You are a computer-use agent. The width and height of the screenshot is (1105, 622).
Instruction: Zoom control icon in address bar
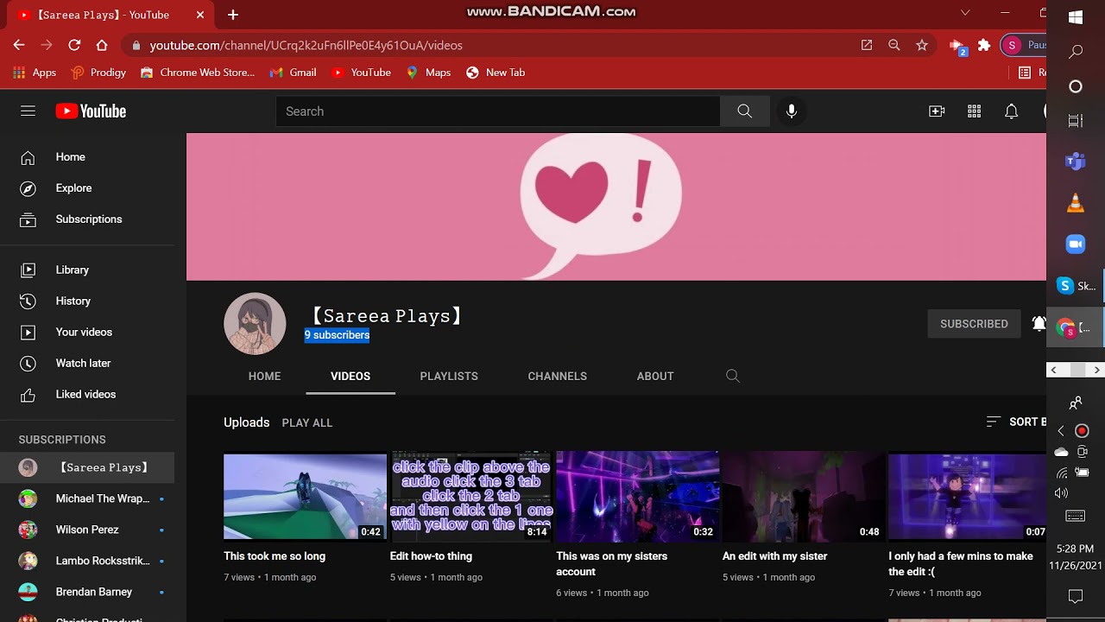tap(894, 45)
